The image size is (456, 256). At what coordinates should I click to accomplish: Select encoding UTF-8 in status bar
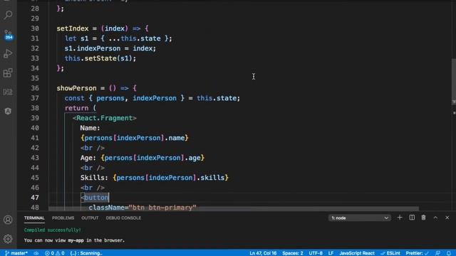coord(316,253)
